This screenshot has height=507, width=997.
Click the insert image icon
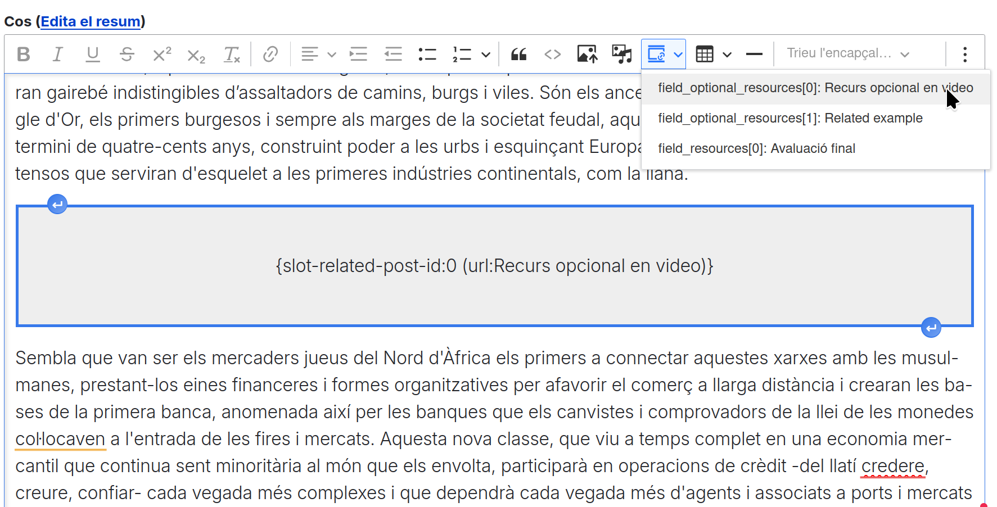coord(588,55)
